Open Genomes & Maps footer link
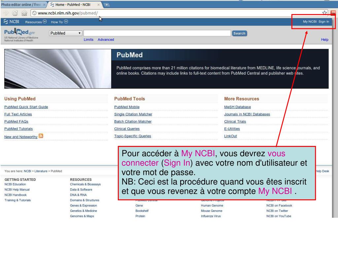 click(82, 216)
